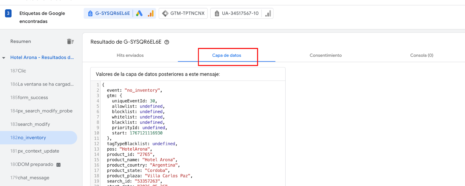This screenshot has height=186, width=465.
Task: Click the Tag Manager diamond icon
Action: tap(165, 13)
